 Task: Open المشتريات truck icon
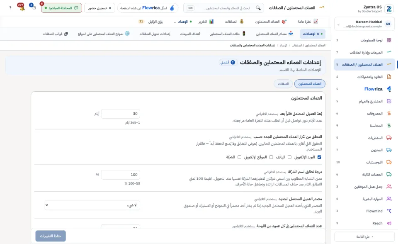tap(389, 138)
